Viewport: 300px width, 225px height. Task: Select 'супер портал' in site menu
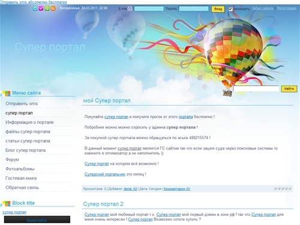click(19, 113)
